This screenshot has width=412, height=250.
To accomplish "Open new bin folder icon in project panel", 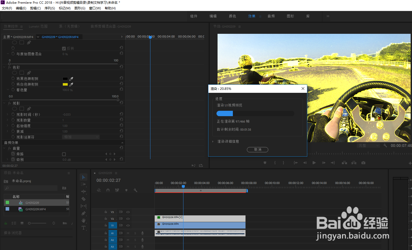I will point(64,188).
